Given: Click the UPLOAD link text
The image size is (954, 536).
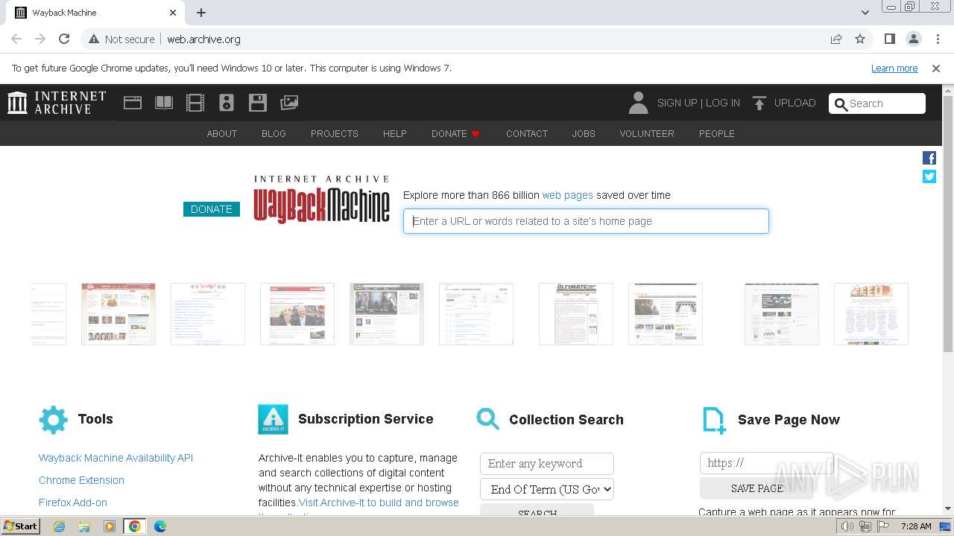Looking at the screenshot, I should tap(795, 103).
